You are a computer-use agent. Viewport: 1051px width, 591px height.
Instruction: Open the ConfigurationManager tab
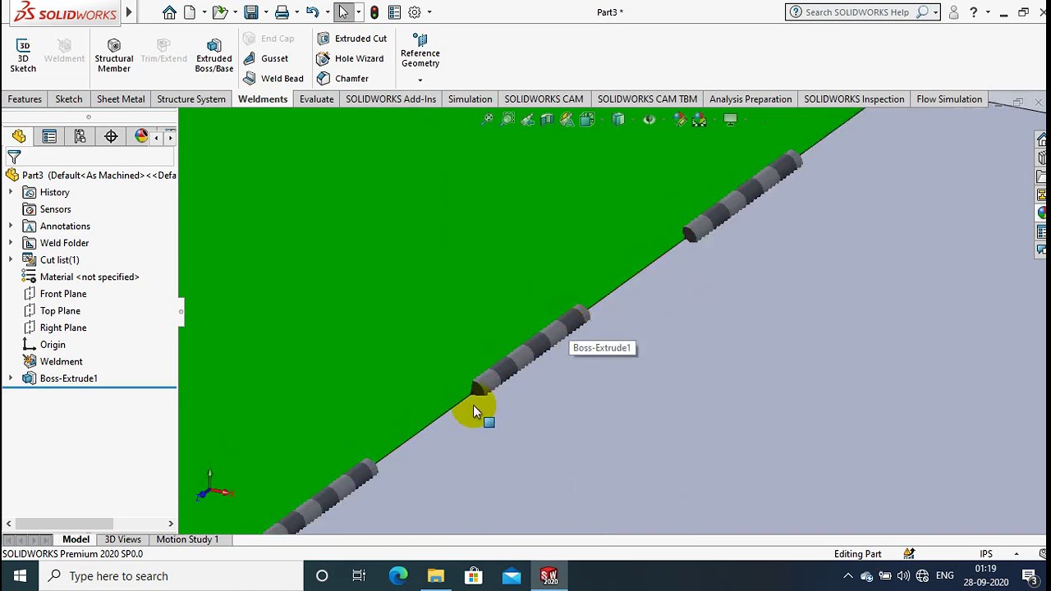[x=80, y=136]
